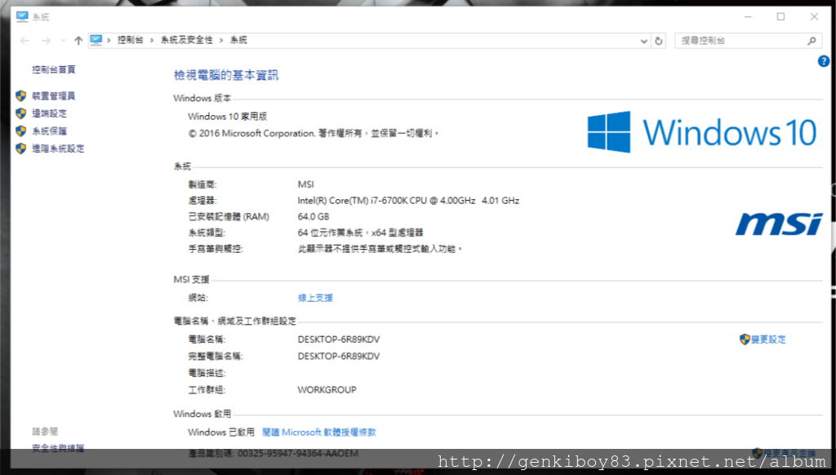Viewport: 836px width, 475px height.
Task: Select 系統 breadcrumb in address bar
Action: 238,40
